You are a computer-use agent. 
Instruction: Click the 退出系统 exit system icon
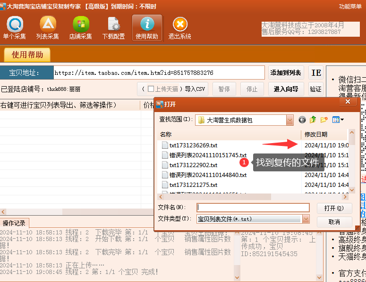(x=180, y=28)
